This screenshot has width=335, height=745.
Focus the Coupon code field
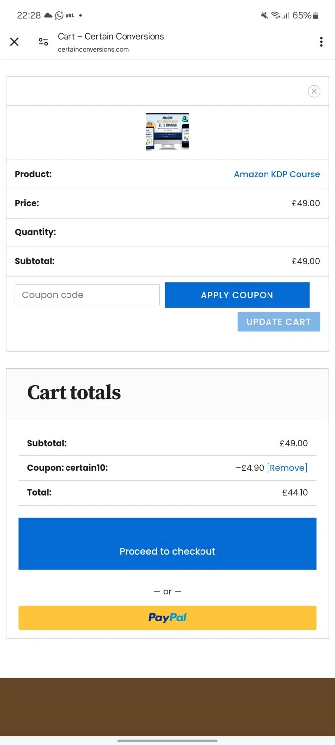pos(87,295)
